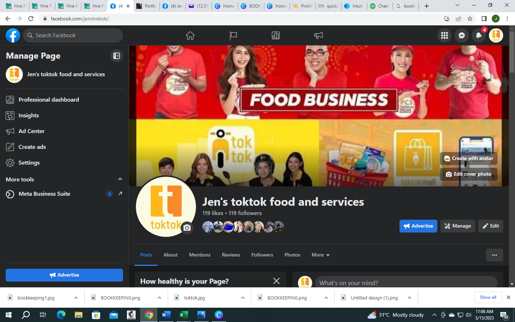The image size is (515, 322).
Task: Go back to previous page
Action: (8, 19)
